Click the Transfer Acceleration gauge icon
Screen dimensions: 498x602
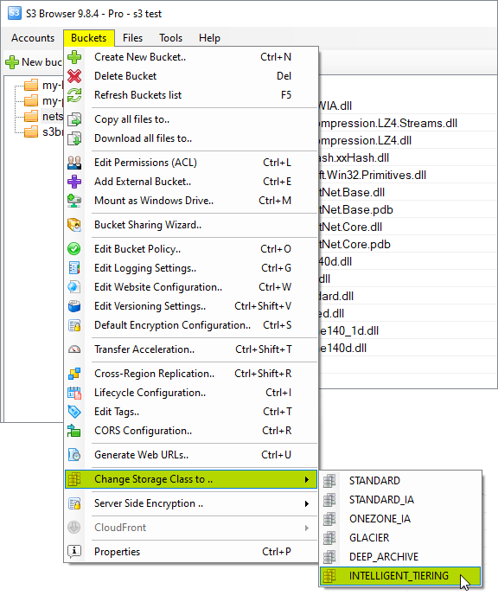pyautogui.click(x=74, y=349)
